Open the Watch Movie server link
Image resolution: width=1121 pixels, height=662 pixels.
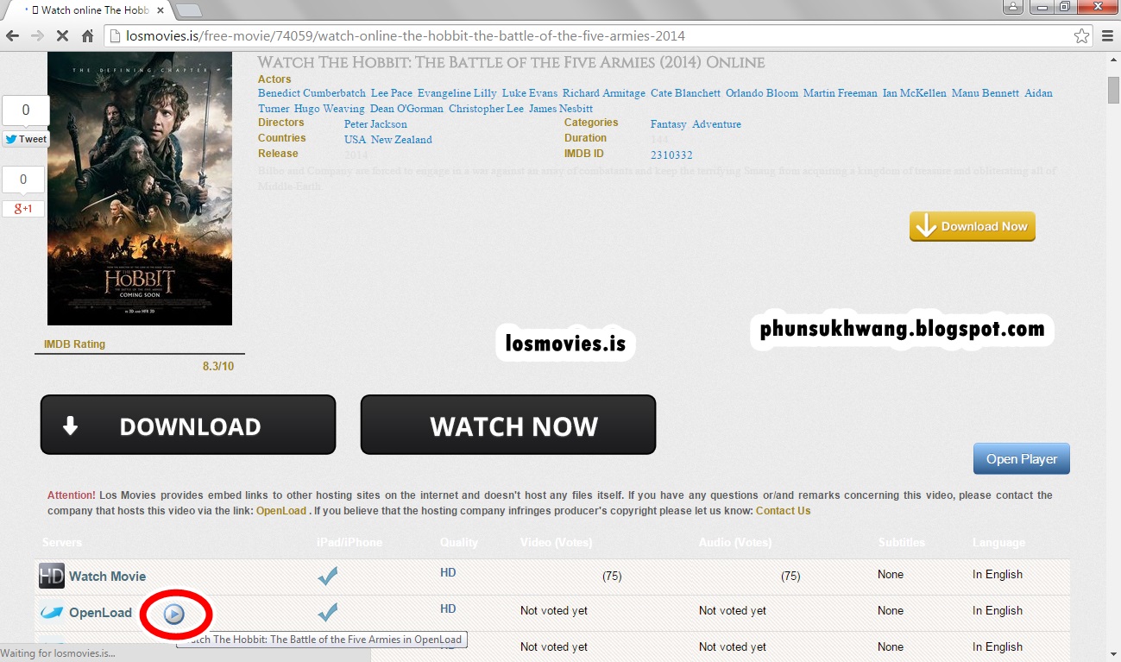(x=107, y=577)
